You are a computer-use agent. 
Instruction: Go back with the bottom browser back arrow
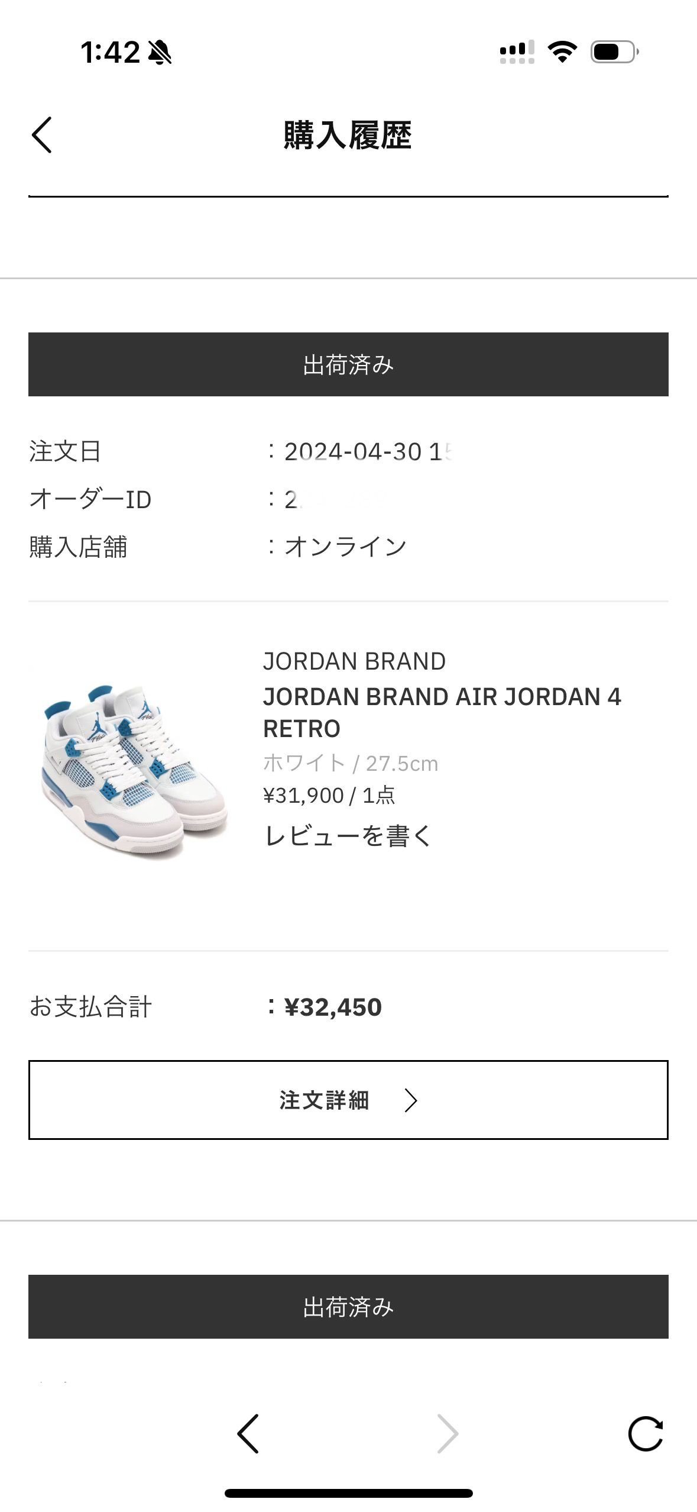pyautogui.click(x=248, y=1433)
